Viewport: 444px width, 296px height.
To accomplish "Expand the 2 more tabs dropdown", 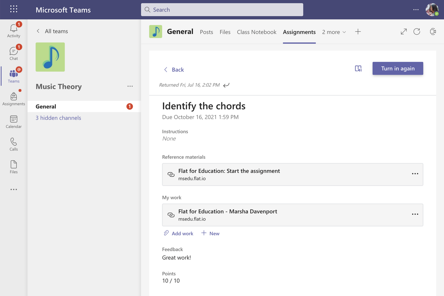I will pyautogui.click(x=334, y=32).
